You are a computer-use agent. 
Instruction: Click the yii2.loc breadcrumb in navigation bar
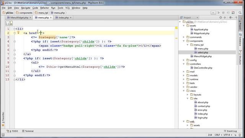(x=8, y=13)
